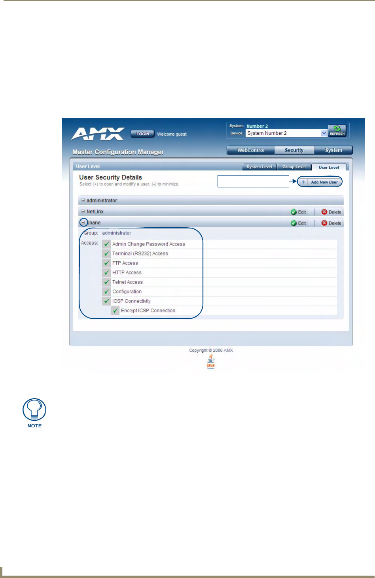The width and height of the screenshot is (375, 578).
Task: Switch to the System Level tab
Action: coord(259,167)
